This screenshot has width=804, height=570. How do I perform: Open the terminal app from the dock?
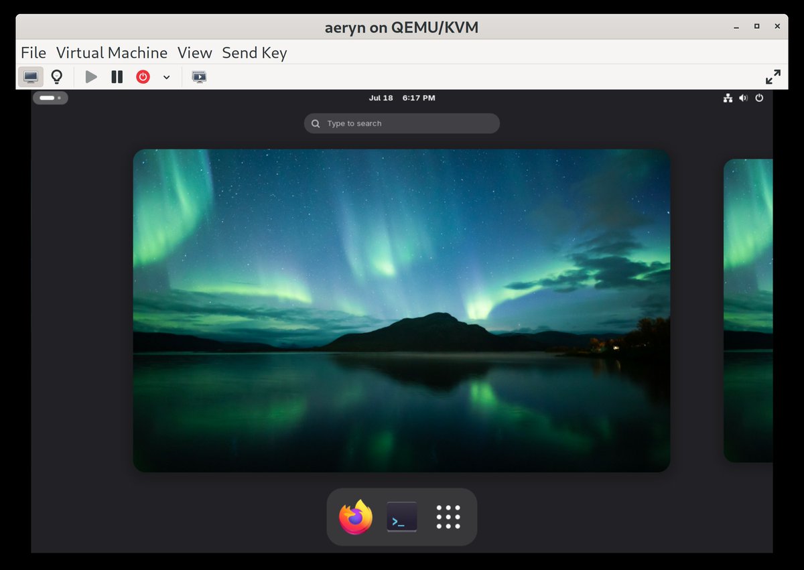[x=401, y=516]
